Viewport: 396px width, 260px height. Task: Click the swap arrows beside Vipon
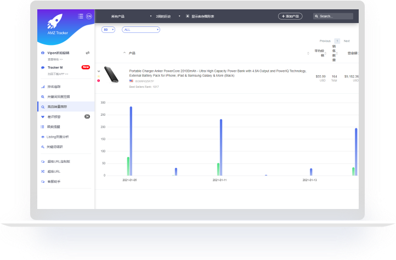[x=88, y=53]
